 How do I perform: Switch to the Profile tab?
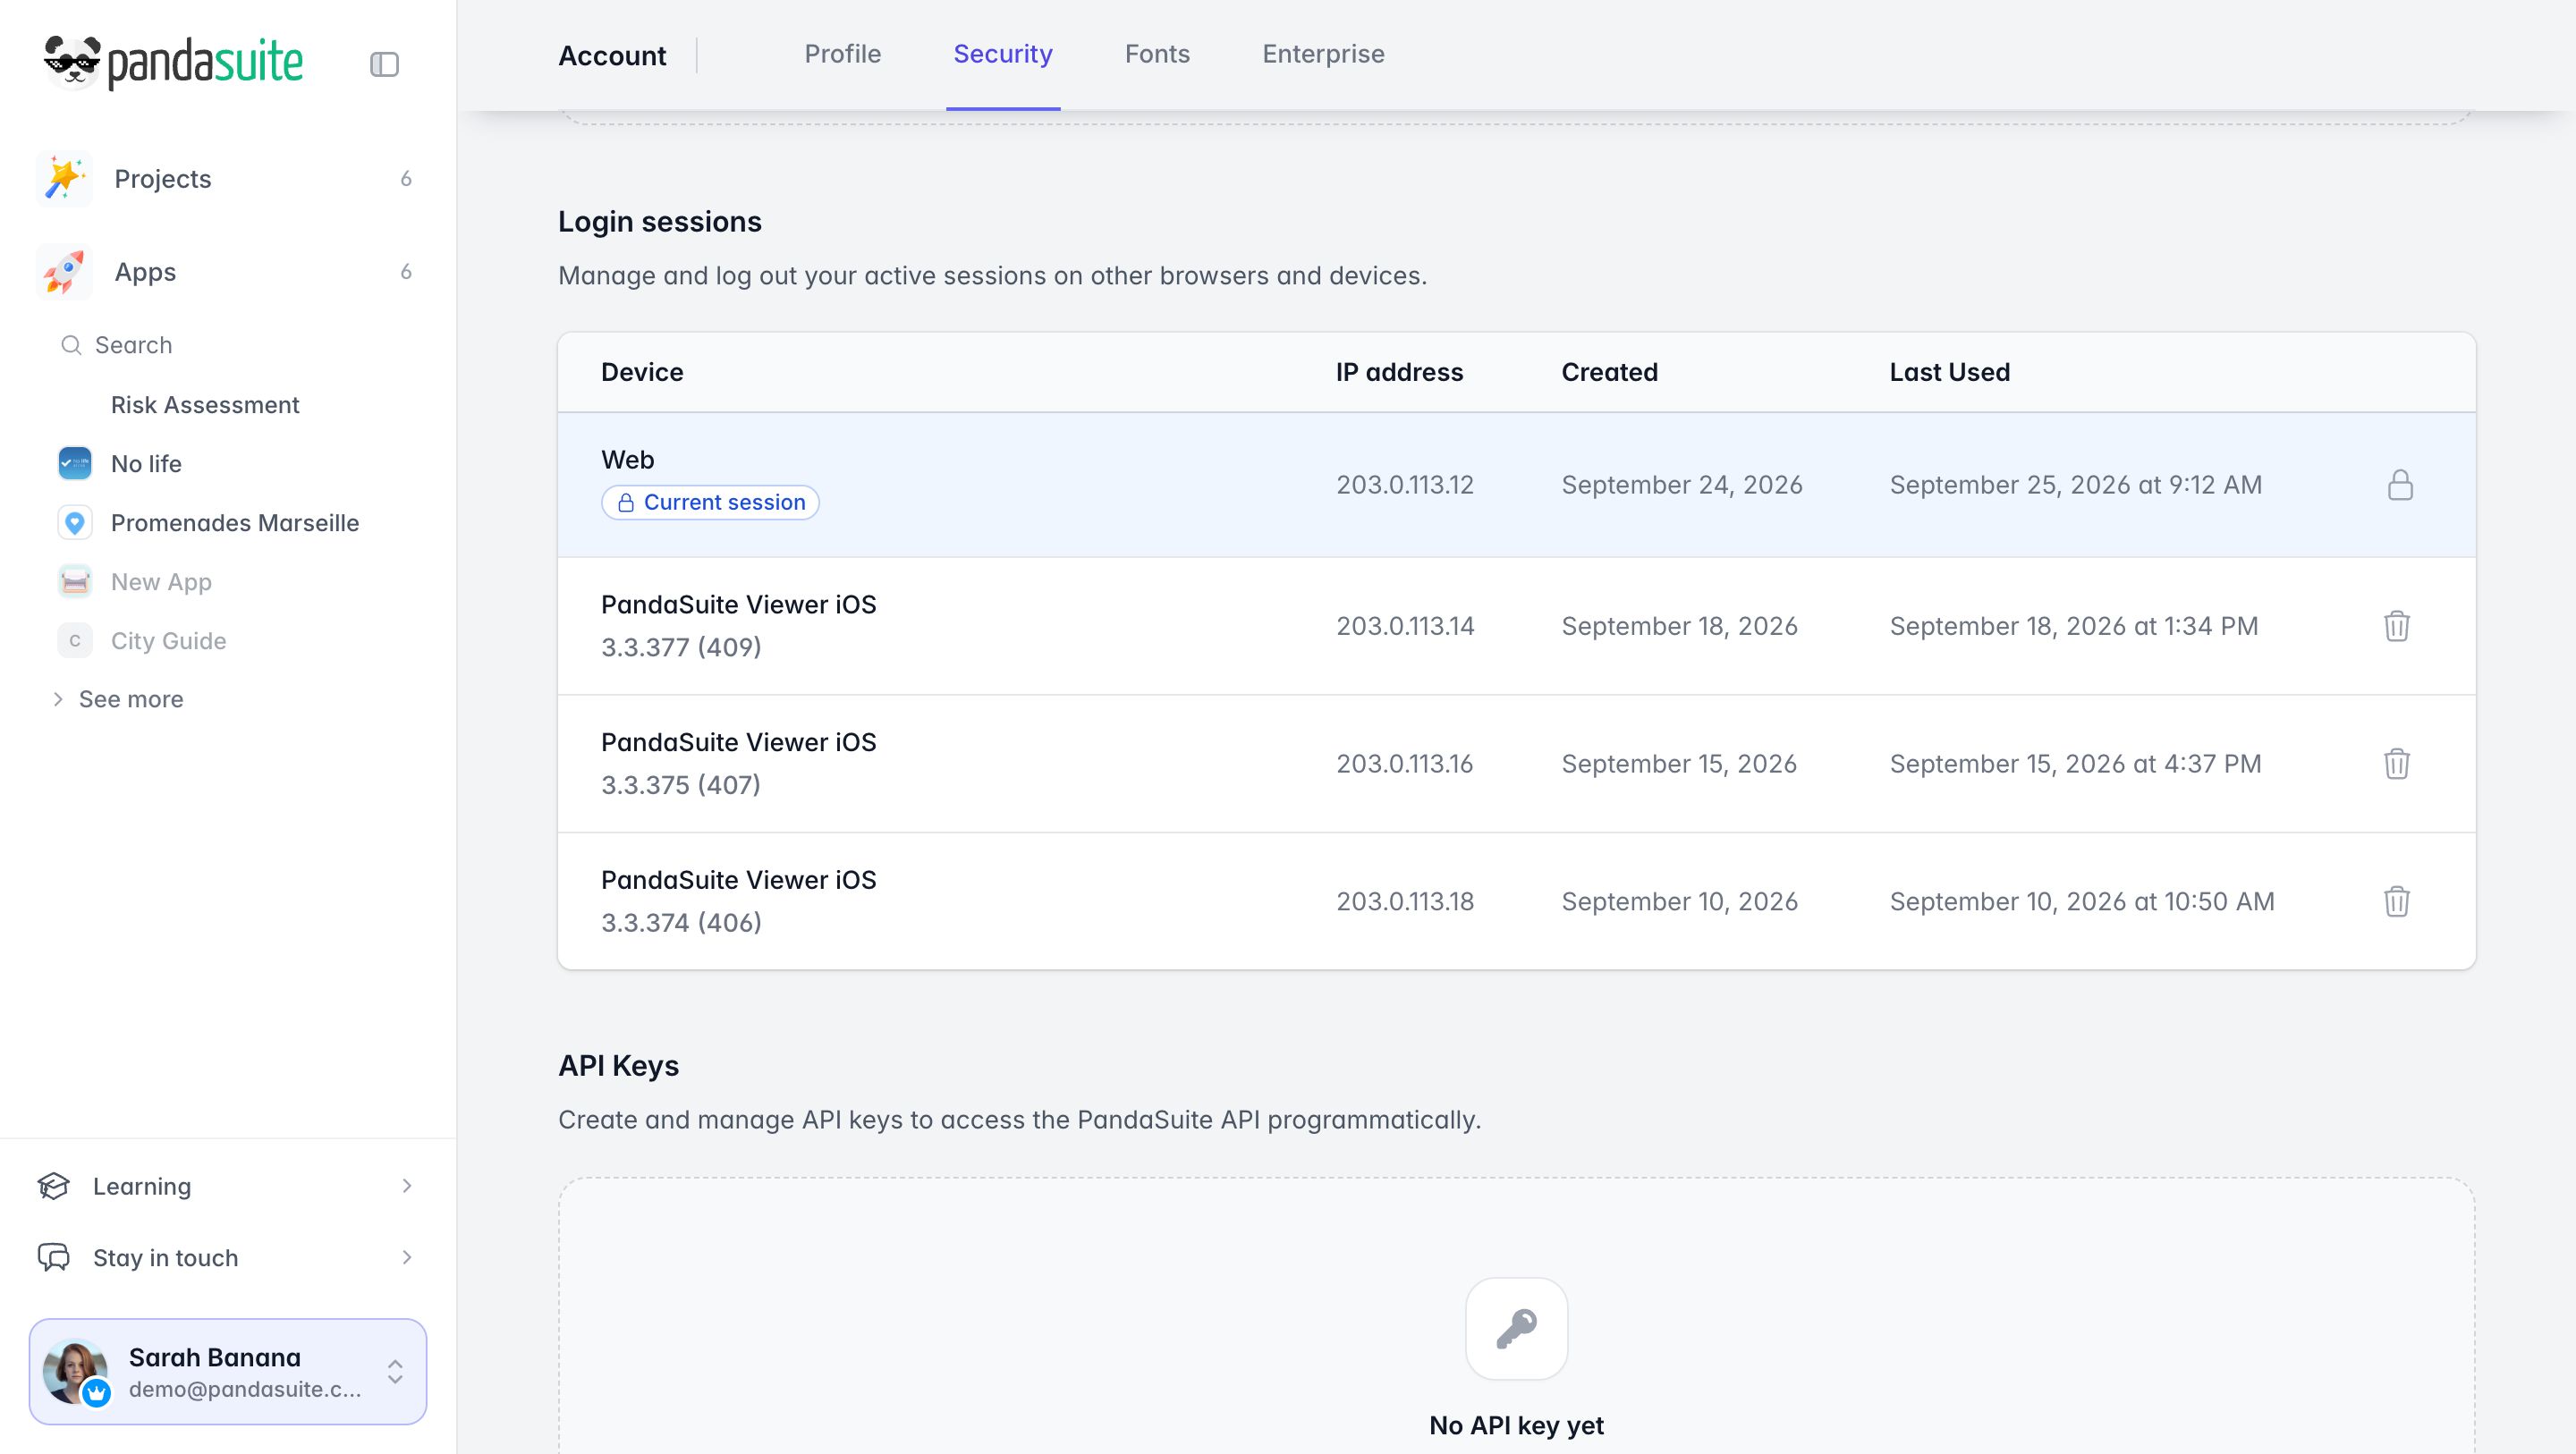pos(842,54)
